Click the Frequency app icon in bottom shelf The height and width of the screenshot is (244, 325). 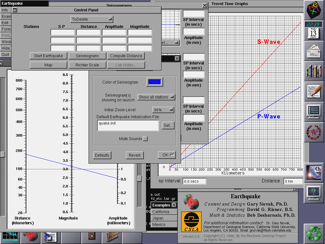click(10, 237)
